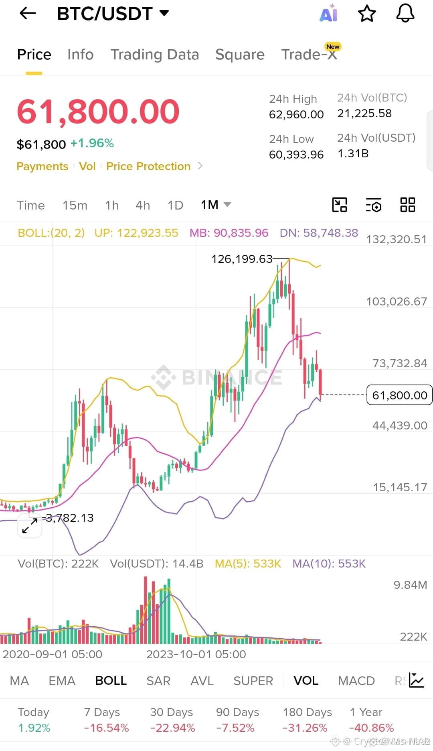The width and height of the screenshot is (433, 751).
Task: Tap the 126,199.63 high price marker
Action: [x=242, y=259]
